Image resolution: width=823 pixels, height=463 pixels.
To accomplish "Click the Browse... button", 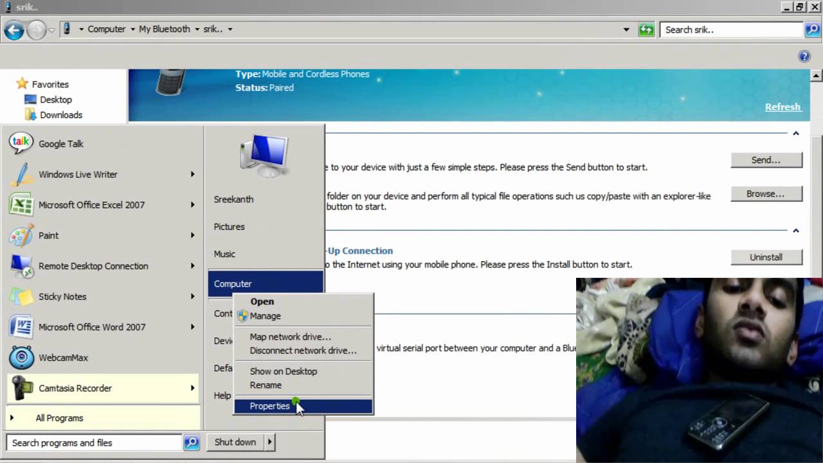I will 766,194.
